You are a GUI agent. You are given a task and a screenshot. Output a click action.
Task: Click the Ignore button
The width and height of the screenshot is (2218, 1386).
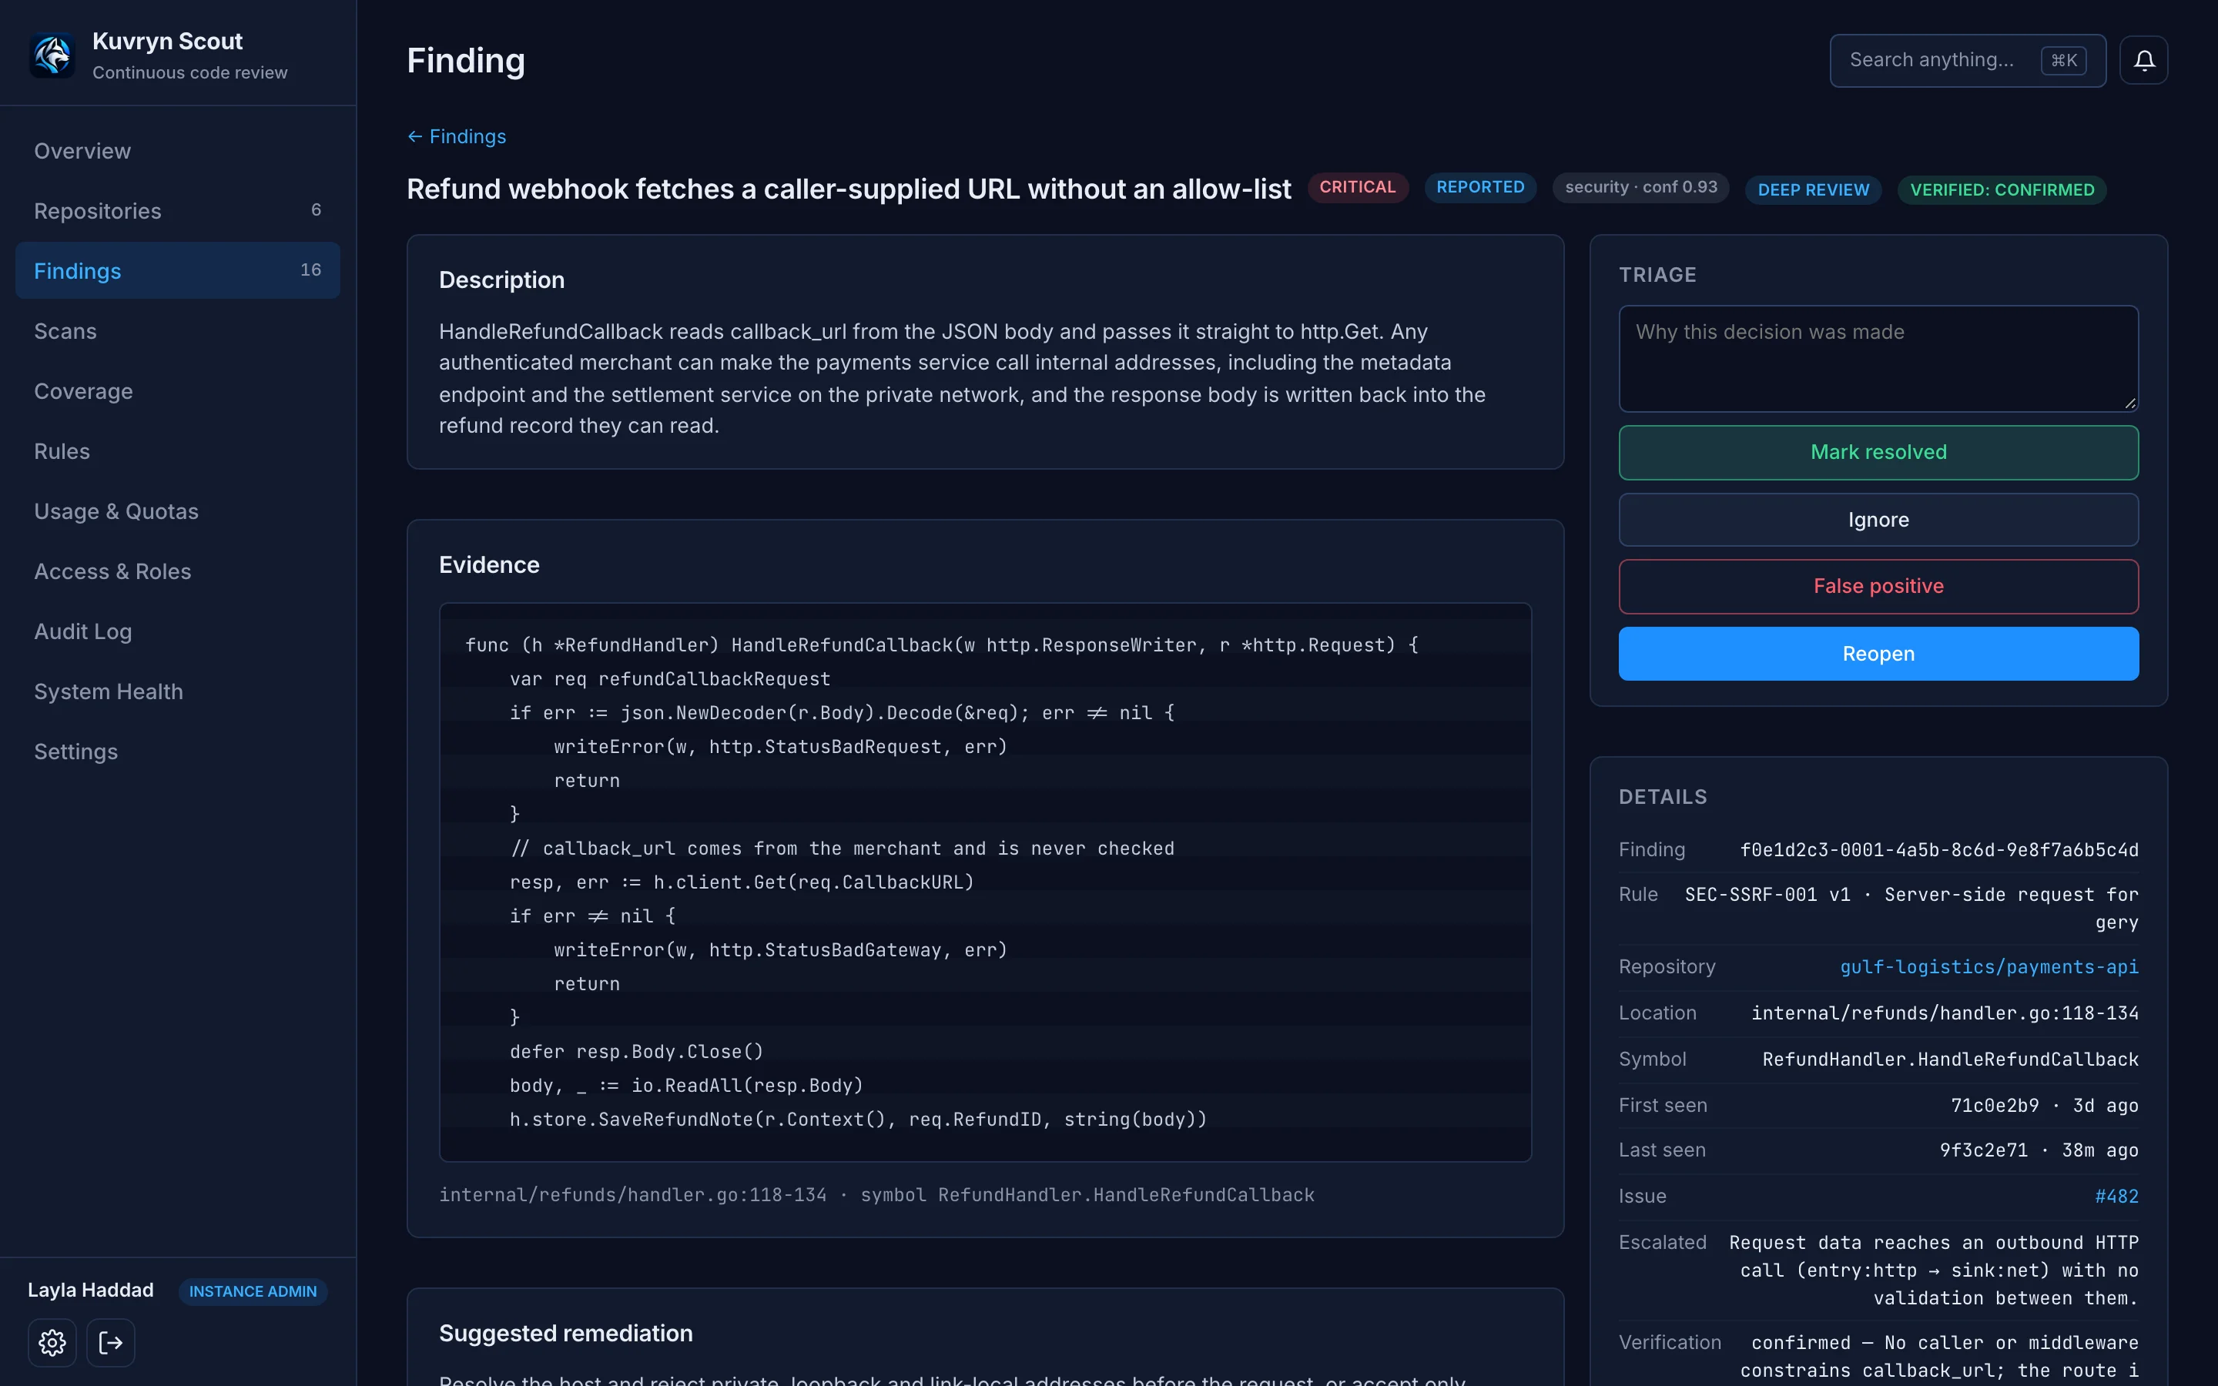tap(1878, 520)
